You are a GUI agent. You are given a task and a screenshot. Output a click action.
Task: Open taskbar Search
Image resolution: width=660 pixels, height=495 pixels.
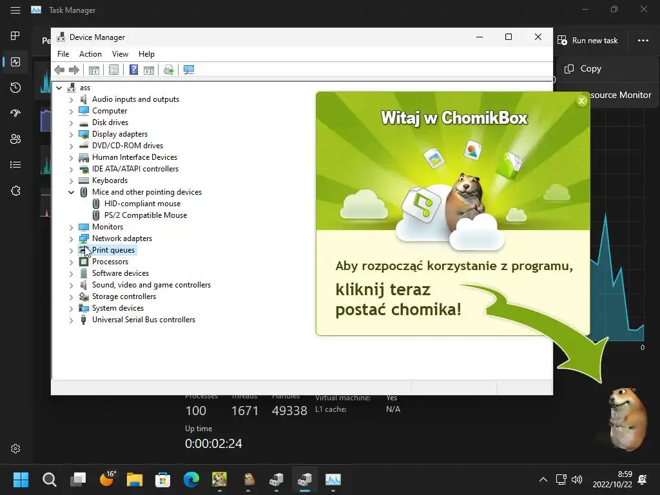(49, 480)
